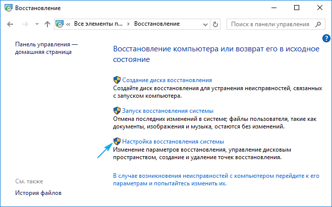Click the control panel icon in the address bar
Screen dimensions: 332x207
pyautogui.click(x=60, y=24)
